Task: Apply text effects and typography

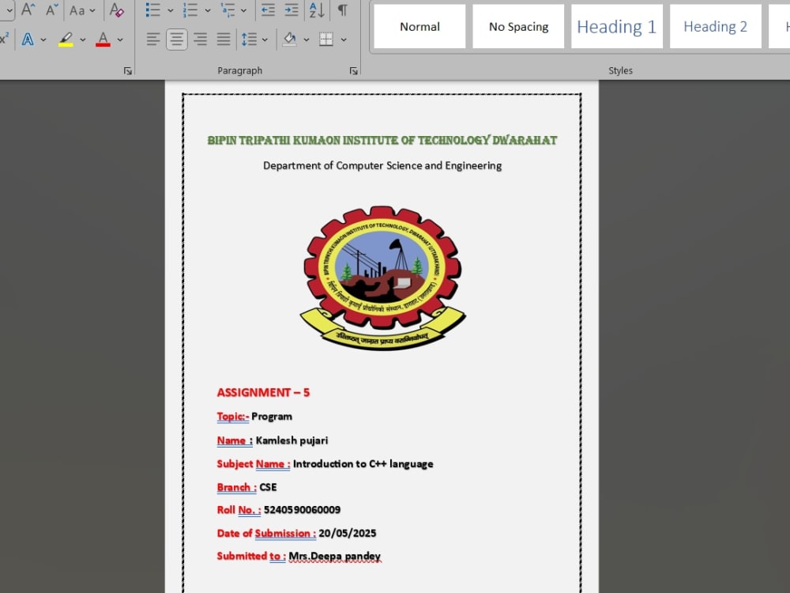Action: [x=28, y=40]
